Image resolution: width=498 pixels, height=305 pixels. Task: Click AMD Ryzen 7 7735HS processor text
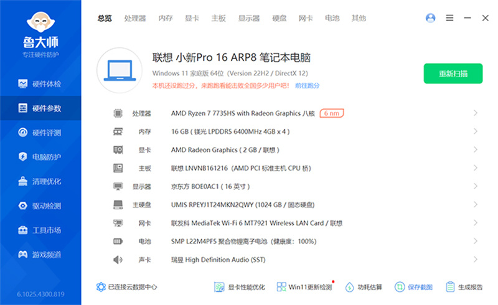click(x=243, y=113)
